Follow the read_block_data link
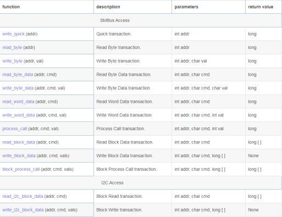282x217 pixels. pyautogui.click(x=19, y=142)
